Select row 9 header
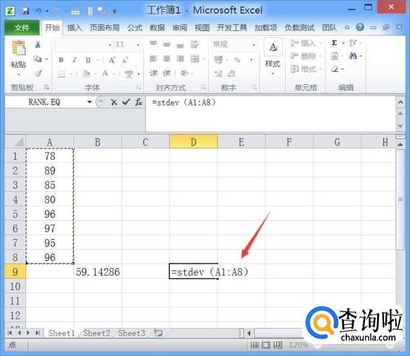Screen dimensions: 410x356 tap(15, 272)
